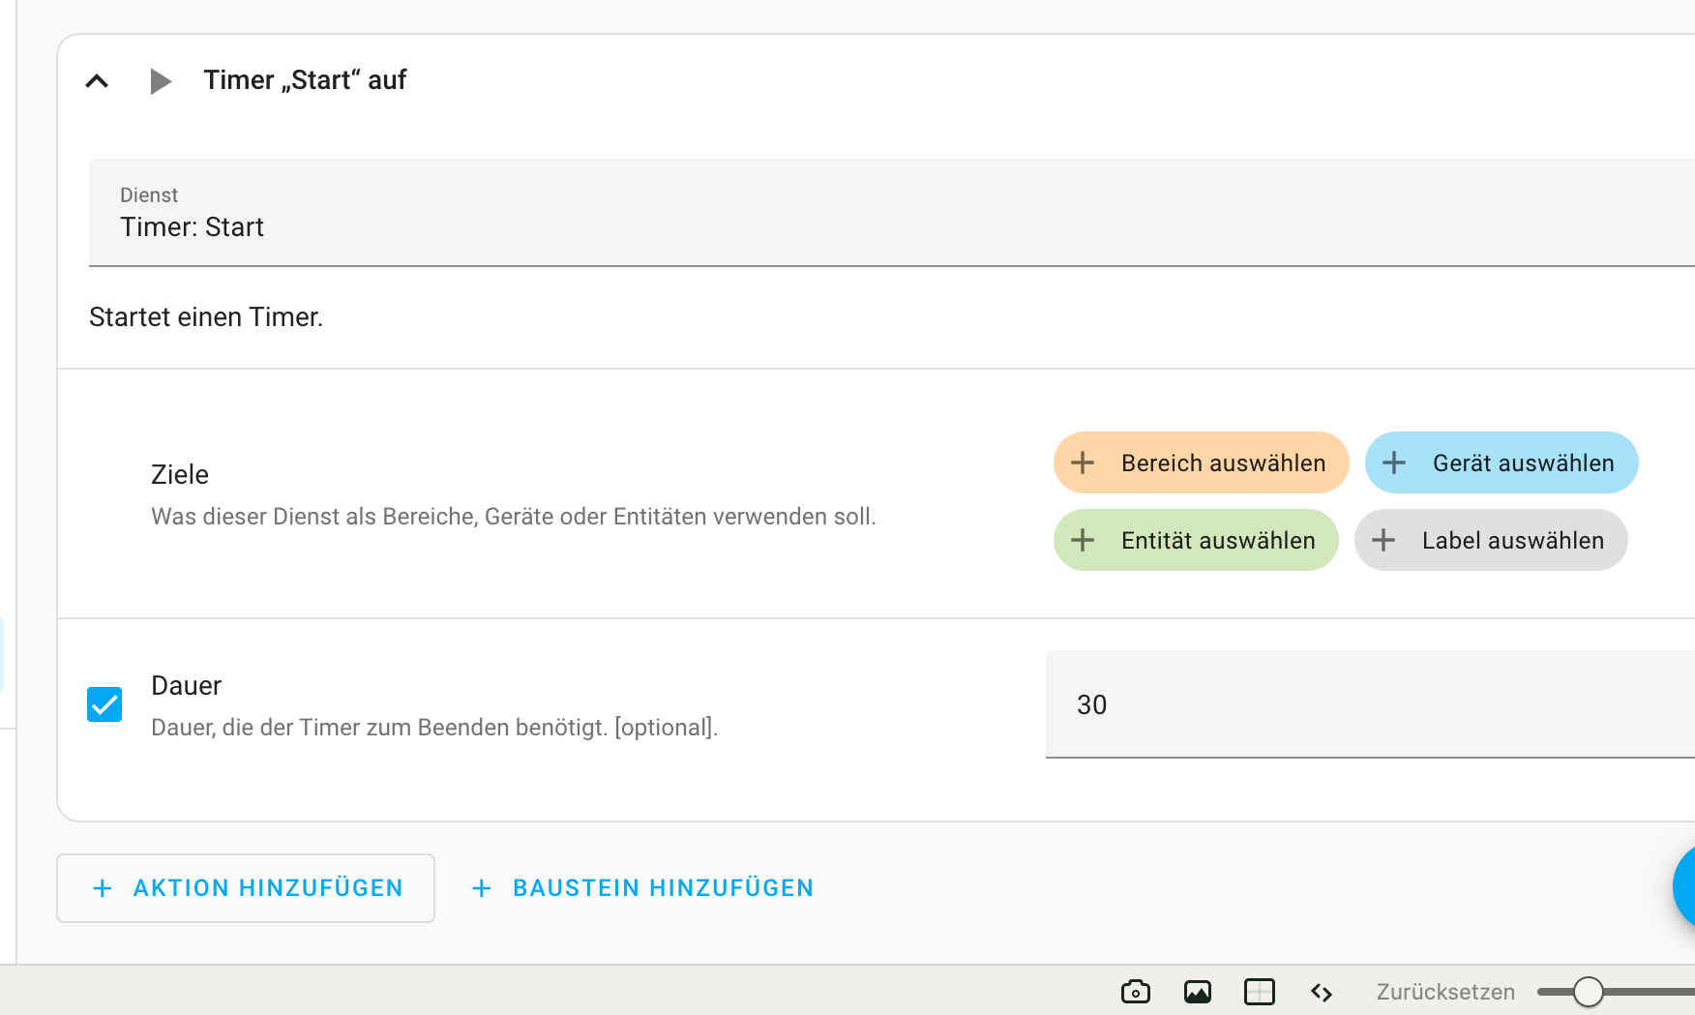Collapse the Timer Start action card
Image resolution: width=1695 pixels, height=1015 pixels.
click(97, 81)
